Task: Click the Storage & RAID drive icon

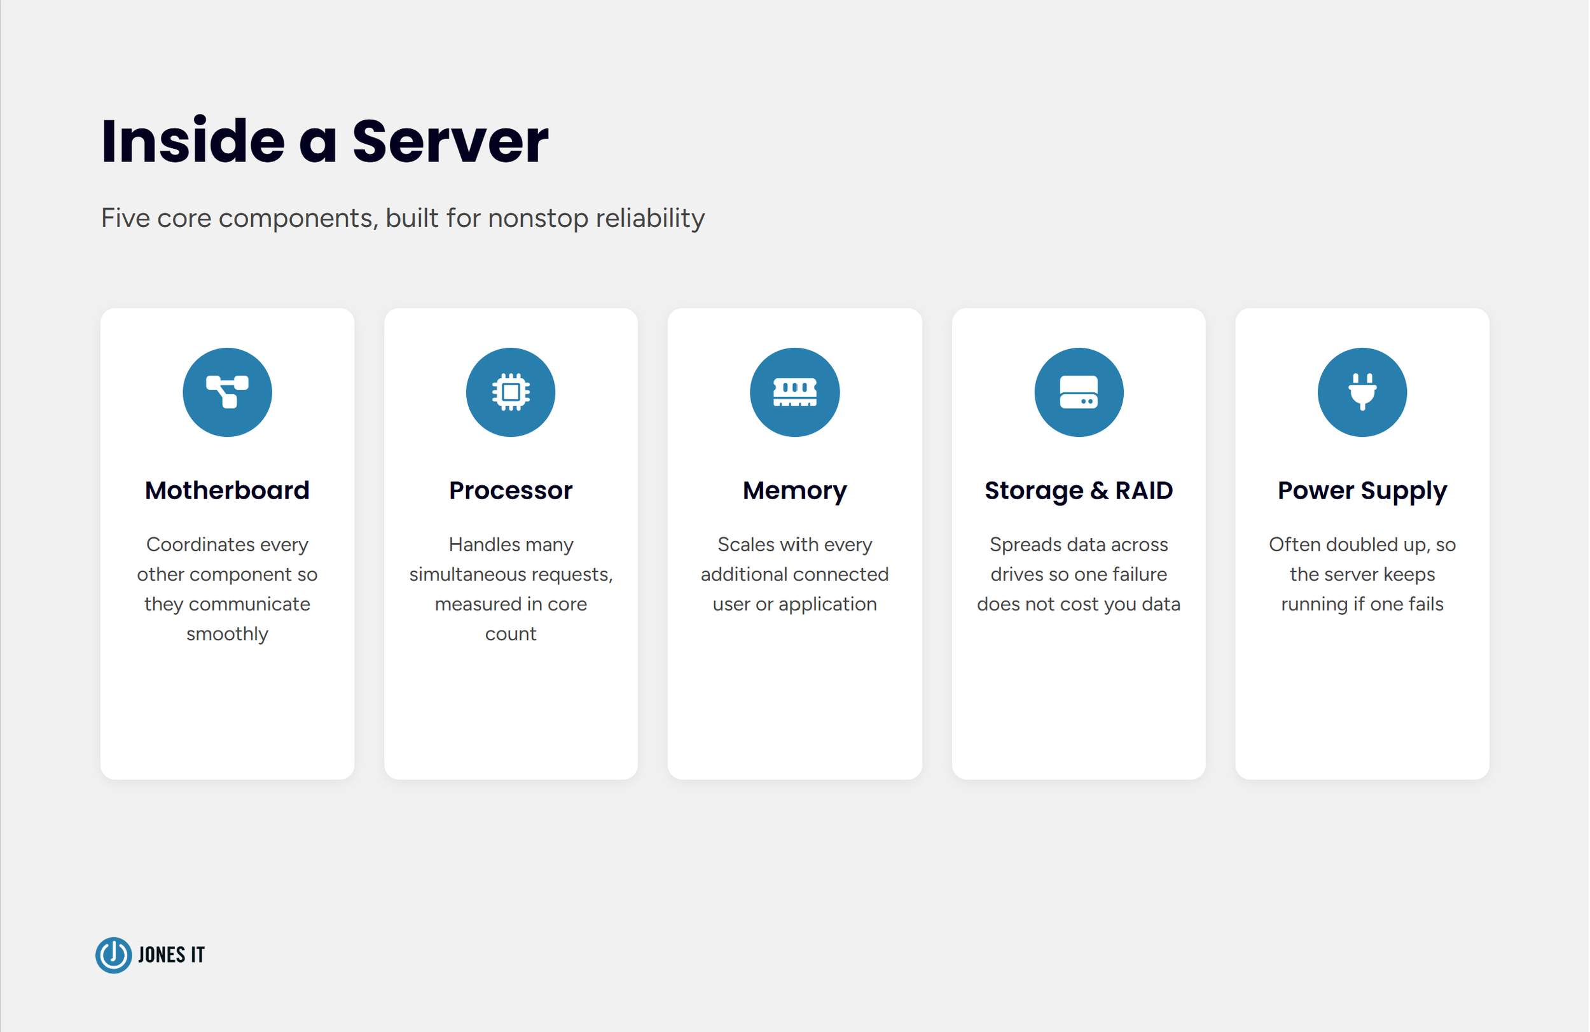Action: pyautogui.click(x=1078, y=392)
